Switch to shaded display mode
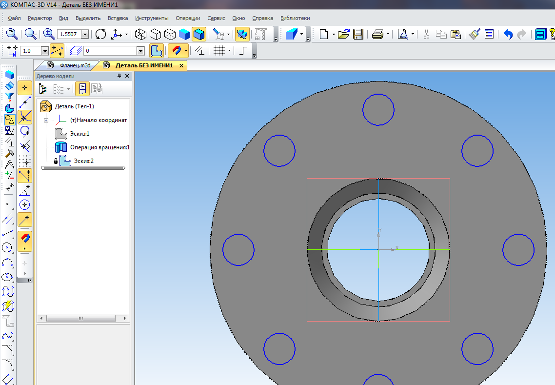Image resolution: width=555 pixels, height=385 pixels. 184,34
